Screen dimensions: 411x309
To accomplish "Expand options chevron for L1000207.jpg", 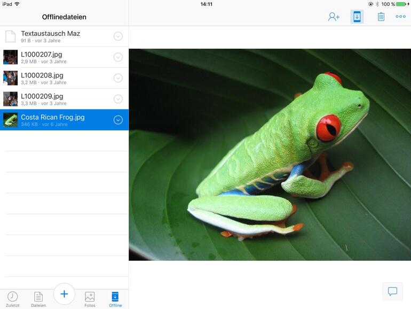I will [x=118, y=57].
